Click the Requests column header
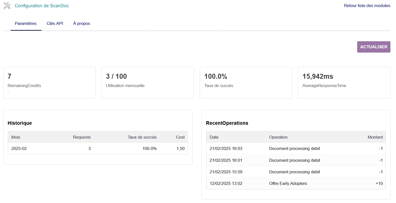This screenshot has width=396, height=203. pos(82,137)
